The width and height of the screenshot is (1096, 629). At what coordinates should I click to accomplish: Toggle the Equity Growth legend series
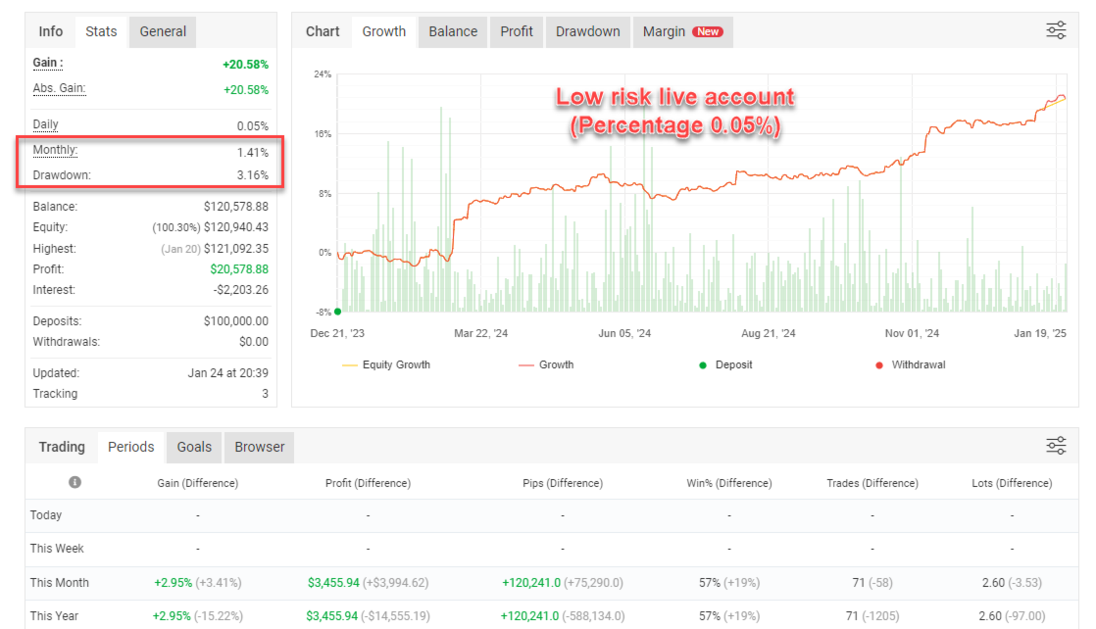pyautogui.click(x=386, y=364)
